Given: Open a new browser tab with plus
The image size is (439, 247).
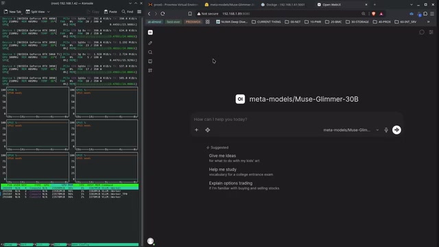Looking at the screenshot, I should pyautogui.click(x=375, y=5).
